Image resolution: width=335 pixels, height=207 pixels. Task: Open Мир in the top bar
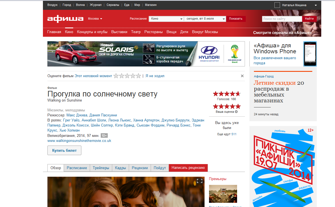click(x=137, y=5)
